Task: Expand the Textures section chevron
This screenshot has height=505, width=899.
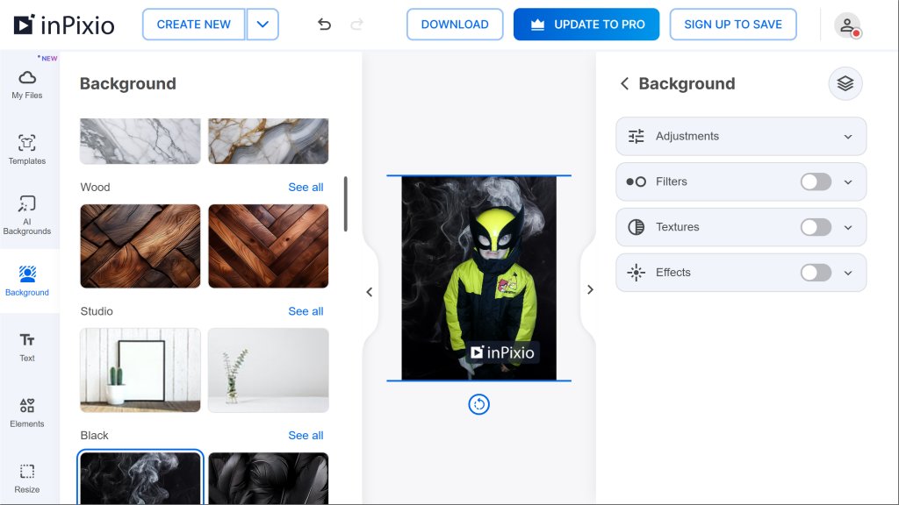Action: coord(848,227)
